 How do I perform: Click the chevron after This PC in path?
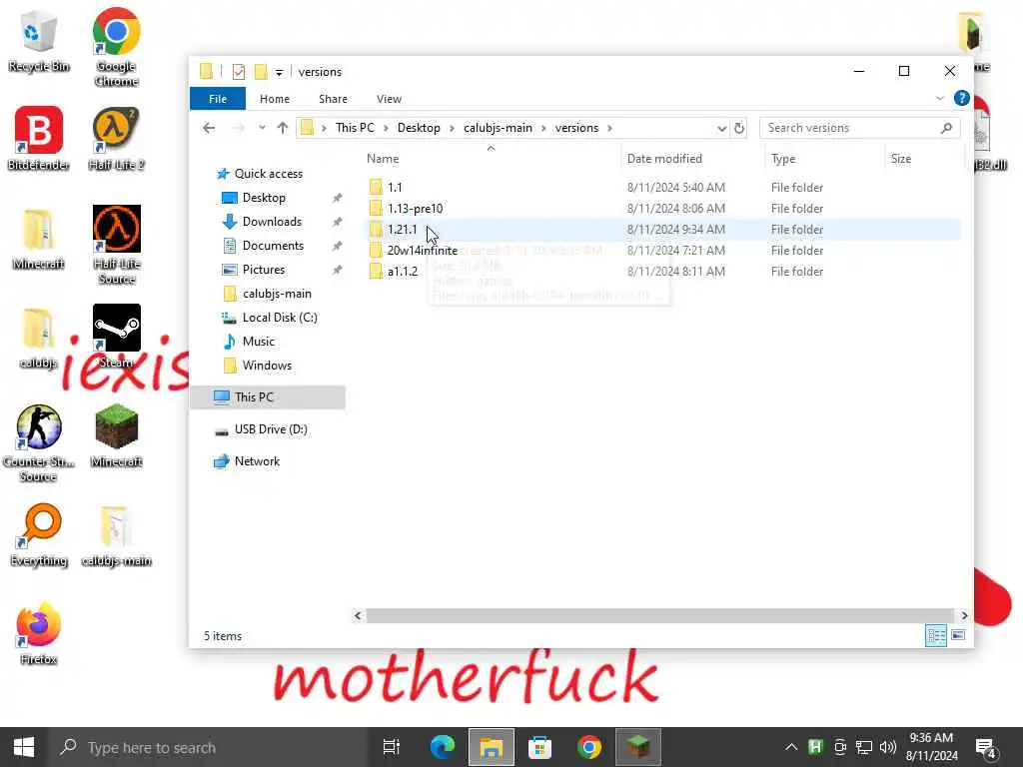(x=386, y=128)
